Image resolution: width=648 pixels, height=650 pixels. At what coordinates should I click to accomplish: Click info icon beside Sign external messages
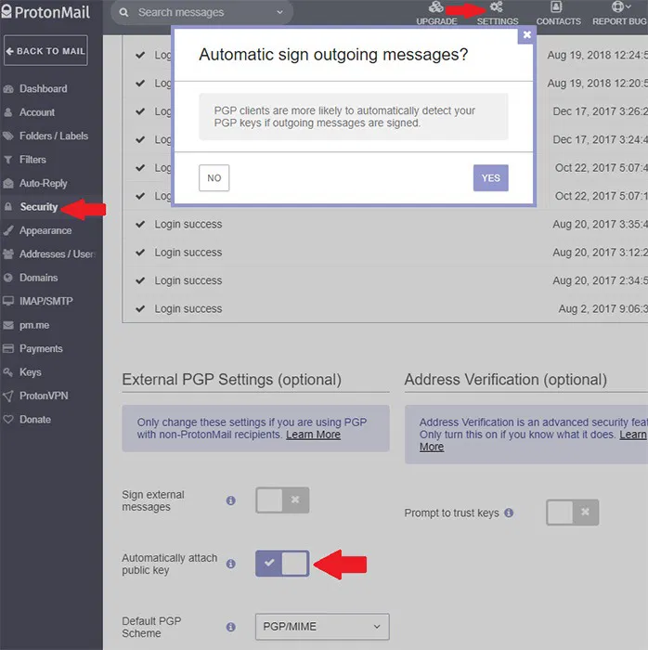(x=231, y=500)
